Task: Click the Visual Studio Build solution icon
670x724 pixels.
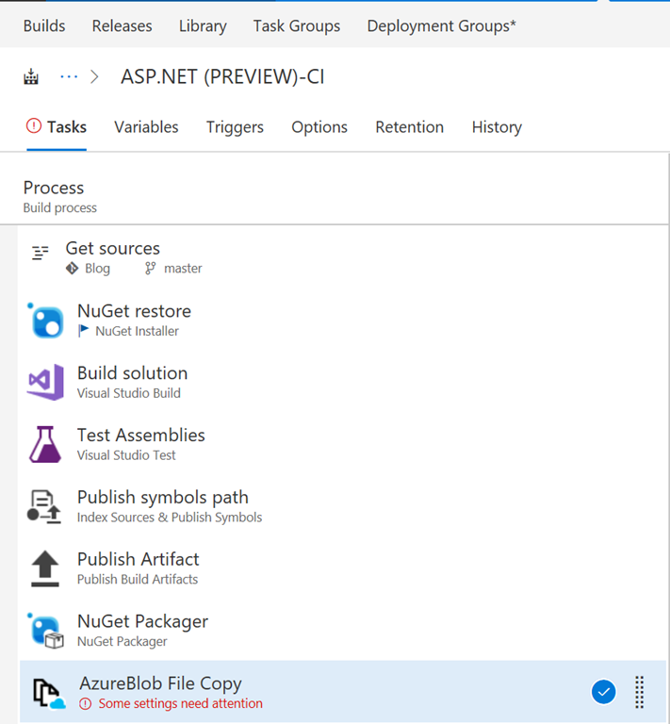Action: click(x=45, y=383)
